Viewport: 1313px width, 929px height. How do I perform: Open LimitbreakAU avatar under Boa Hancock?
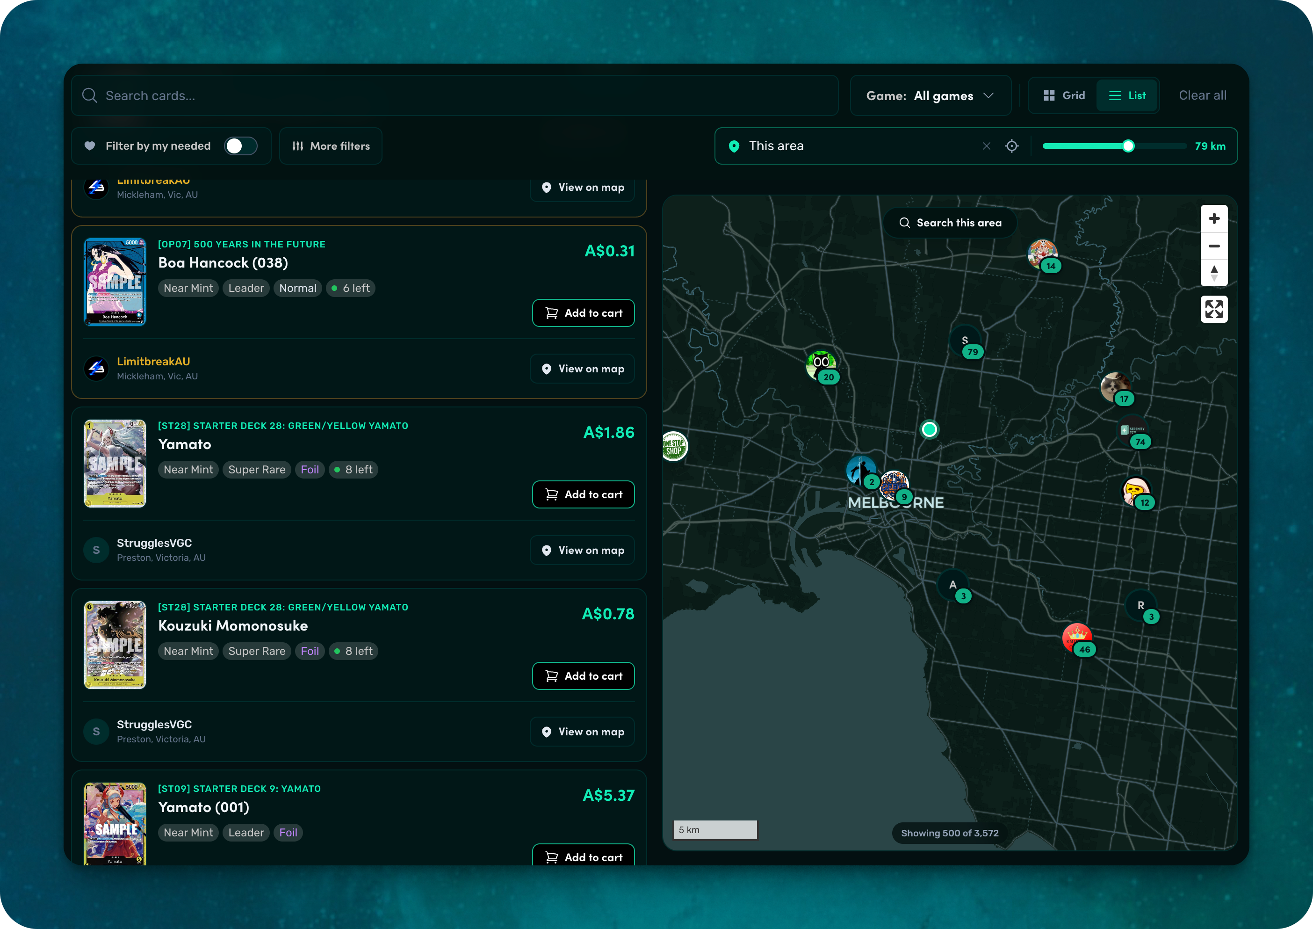pyautogui.click(x=96, y=369)
